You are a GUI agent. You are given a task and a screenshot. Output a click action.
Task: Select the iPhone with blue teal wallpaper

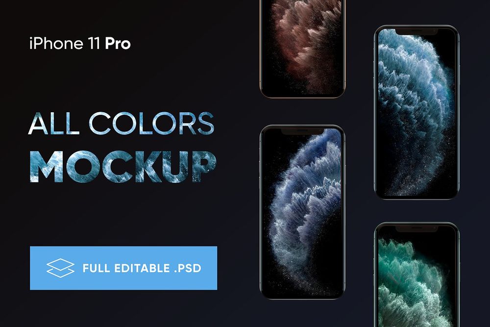[416, 113]
